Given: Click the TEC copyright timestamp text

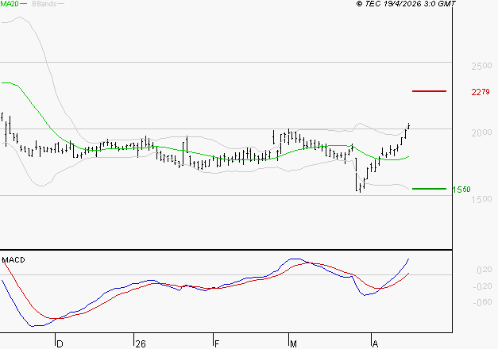Looking at the screenshot, I should click(x=406, y=4).
